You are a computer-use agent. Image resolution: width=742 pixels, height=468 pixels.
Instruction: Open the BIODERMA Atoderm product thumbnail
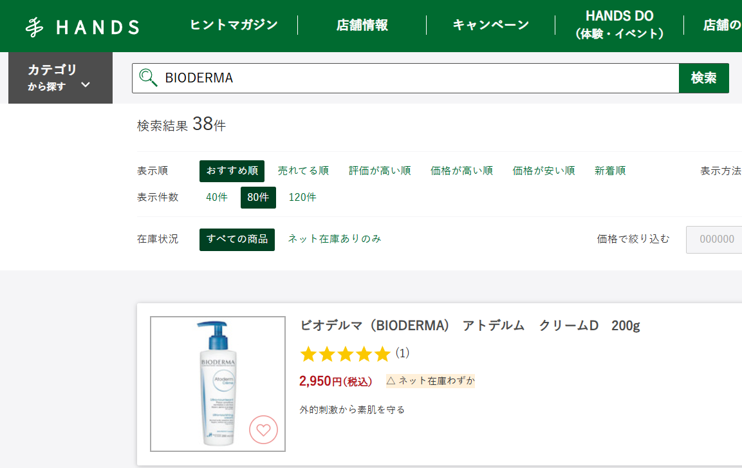pyautogui.click(x=218, y=384)
